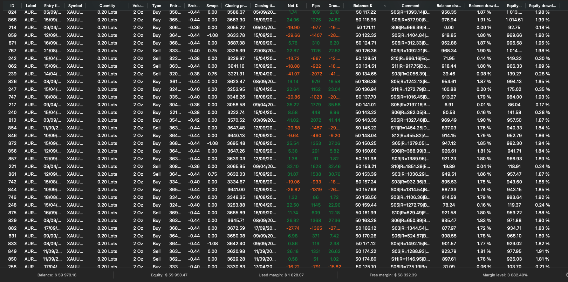The height and width of the screenshot is (282, 568).
Task: Sort by the Swaps column header
Action: [212, 6]
